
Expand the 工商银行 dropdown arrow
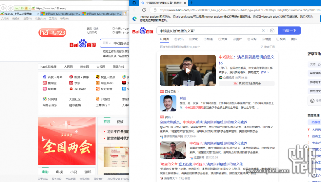click(109, 105)
